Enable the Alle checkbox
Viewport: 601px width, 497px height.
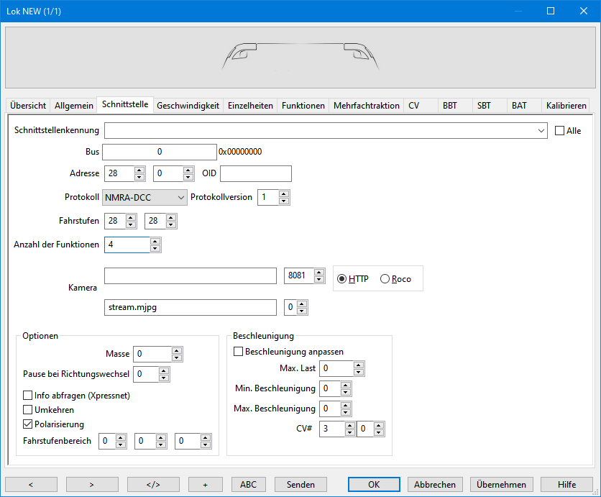560,131
